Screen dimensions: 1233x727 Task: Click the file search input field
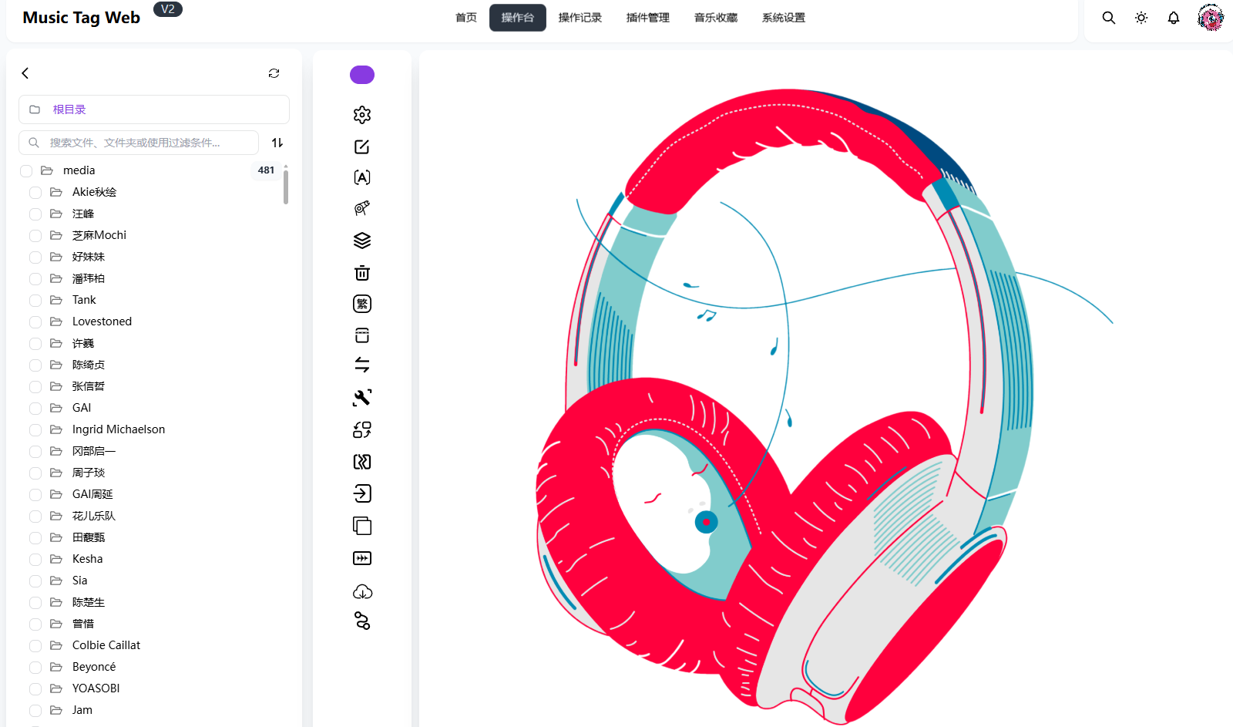tap(139, 143)
